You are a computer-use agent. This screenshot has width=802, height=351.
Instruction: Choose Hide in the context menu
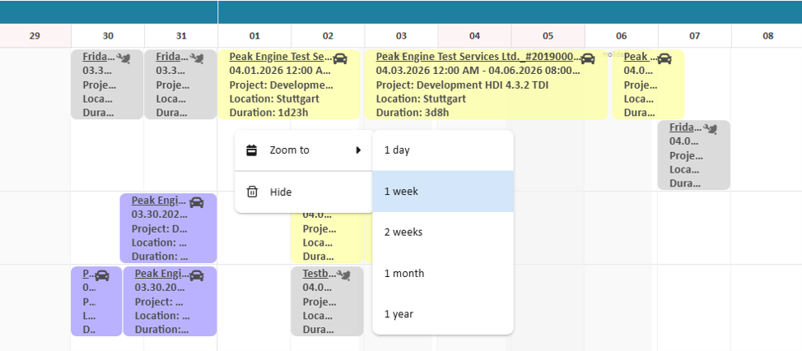coord(304,192)
